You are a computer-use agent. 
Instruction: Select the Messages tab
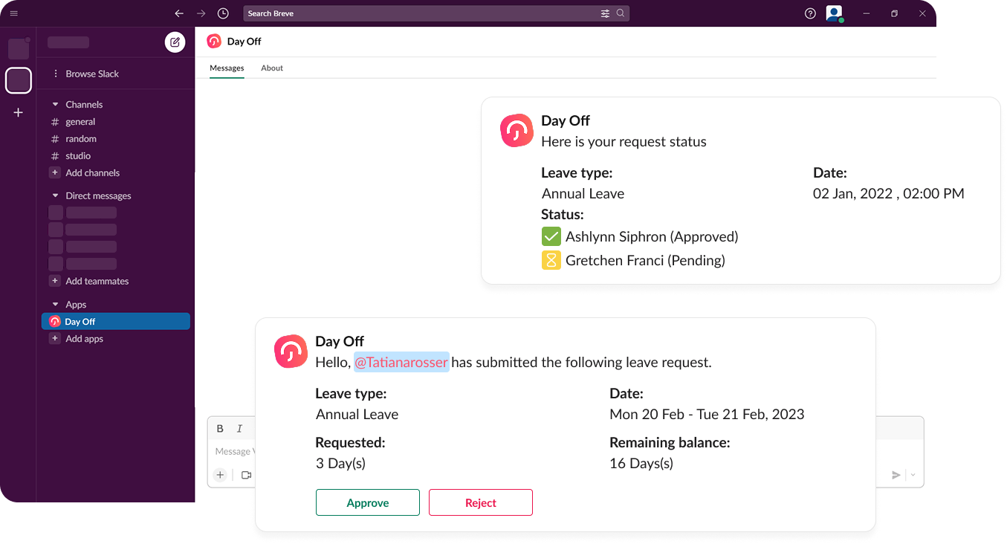[227, 68]
